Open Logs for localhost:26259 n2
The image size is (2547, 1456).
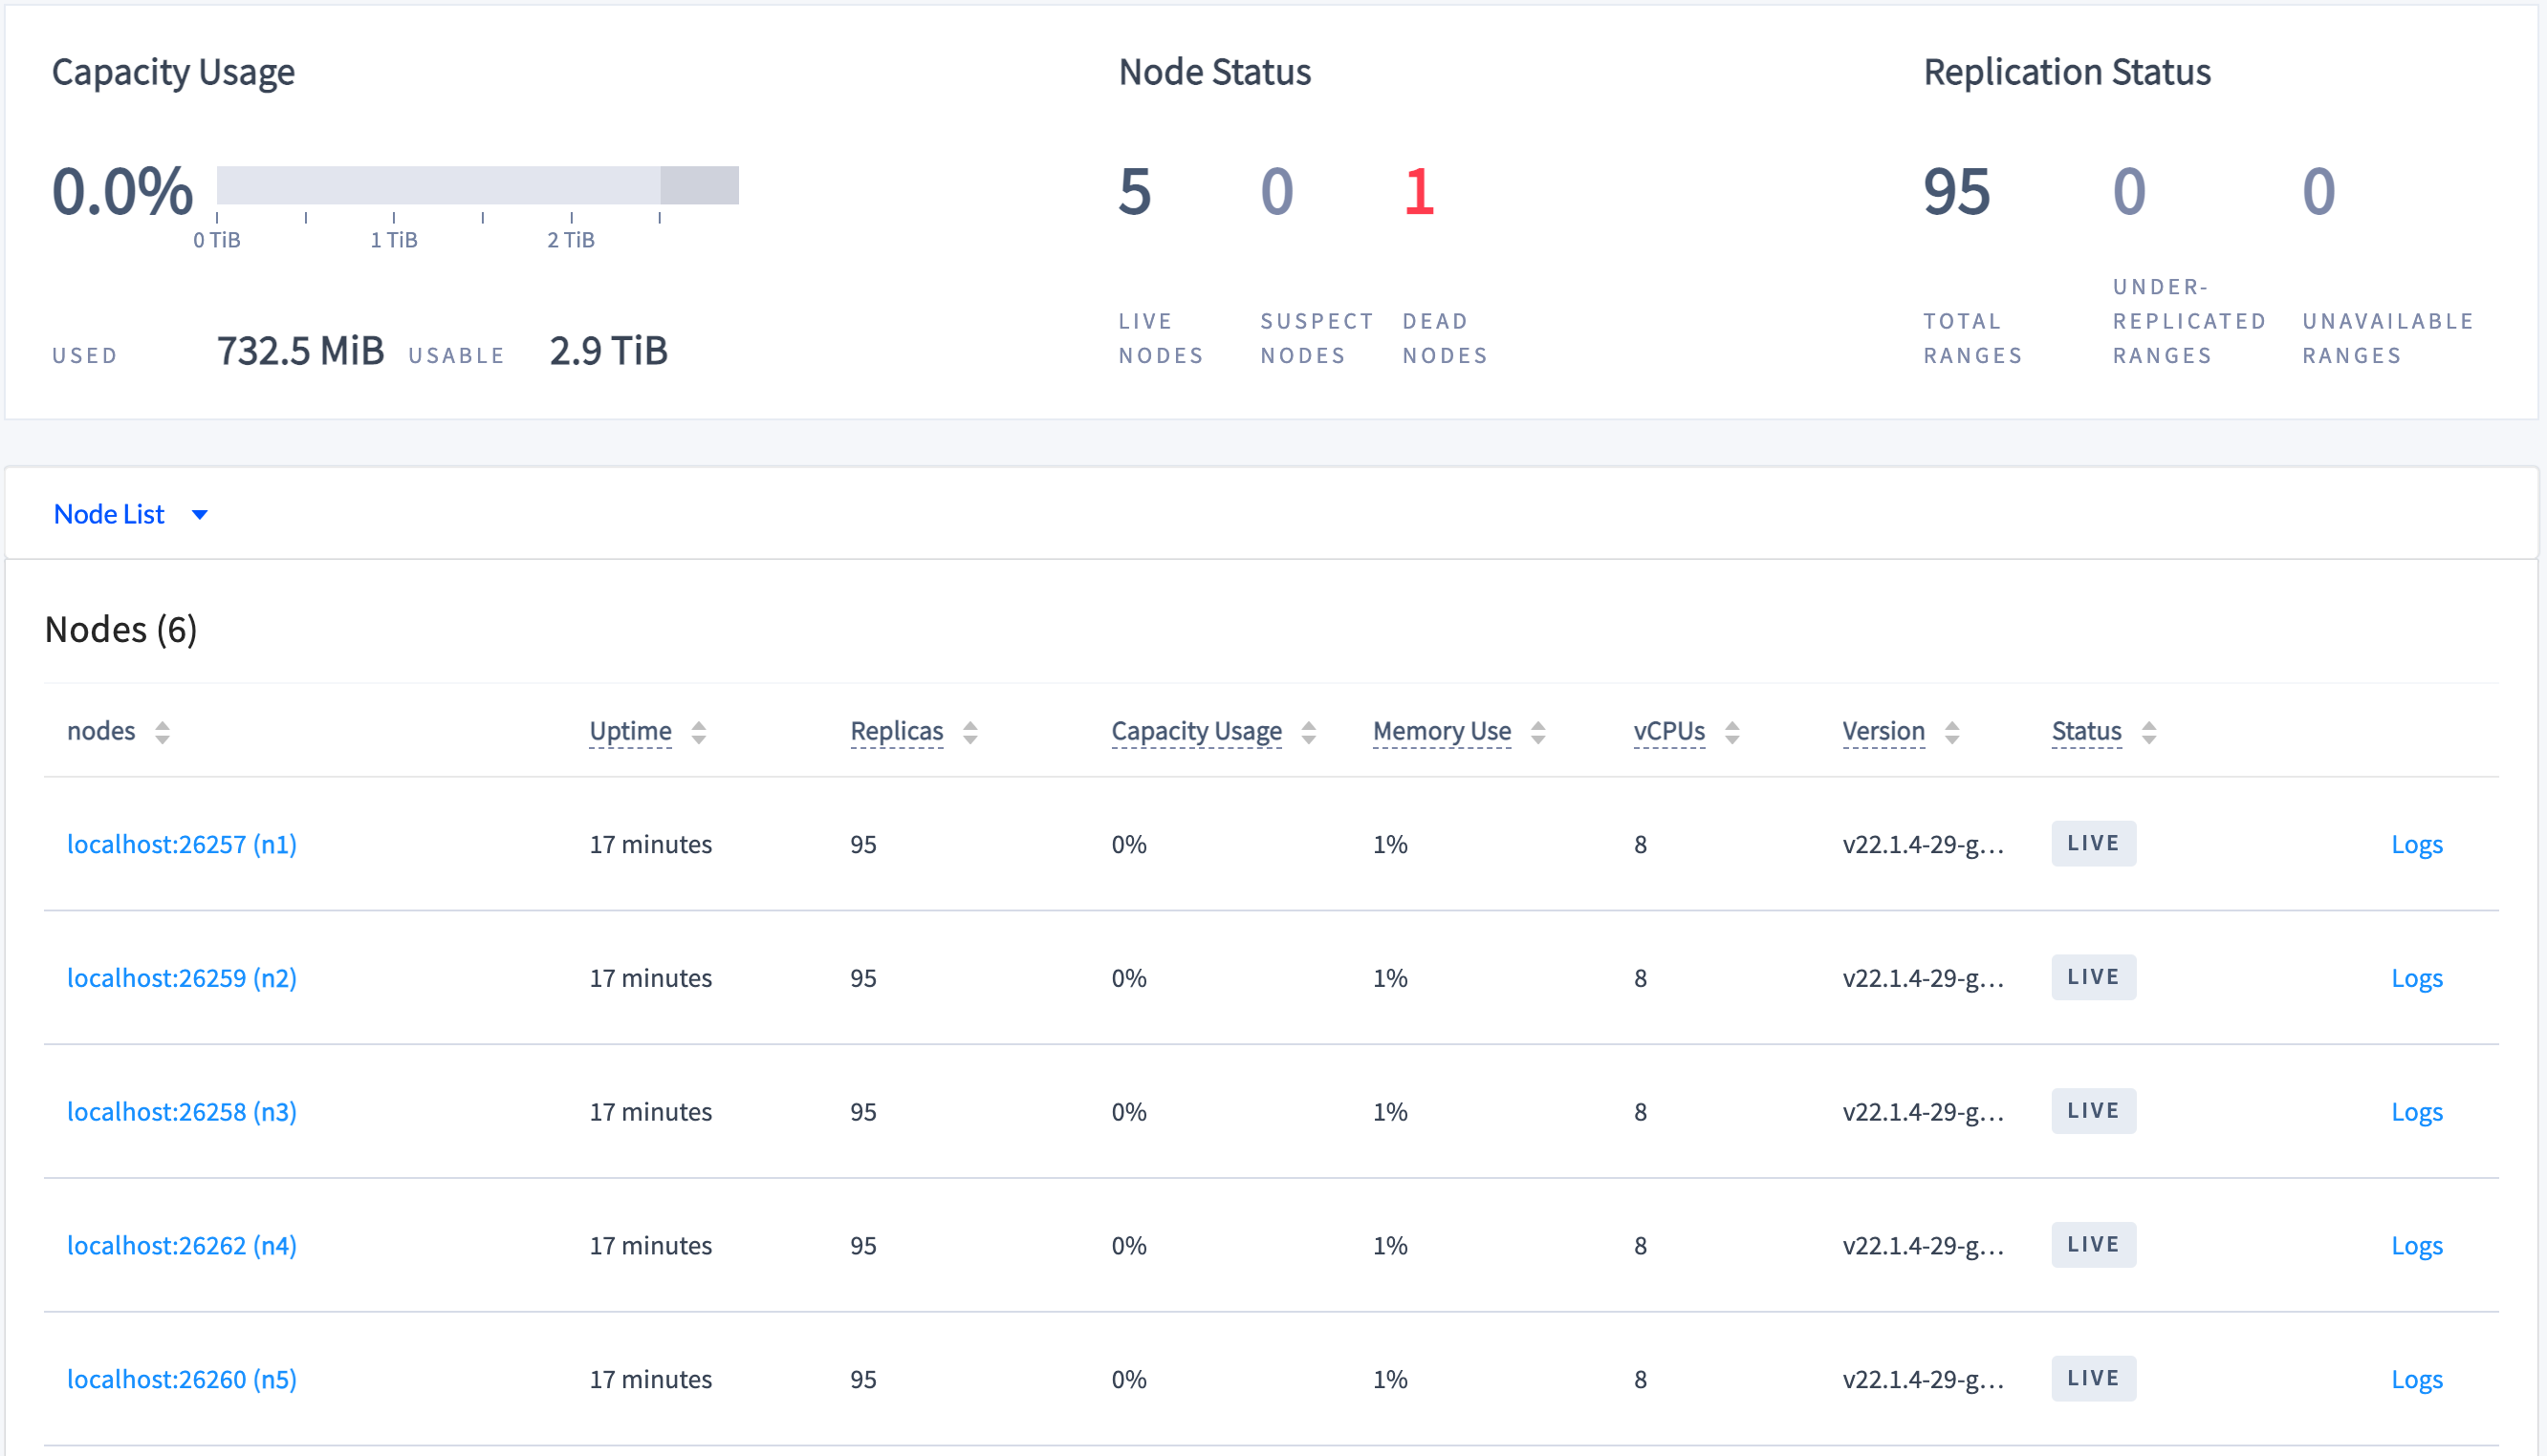coord(2419,975)
